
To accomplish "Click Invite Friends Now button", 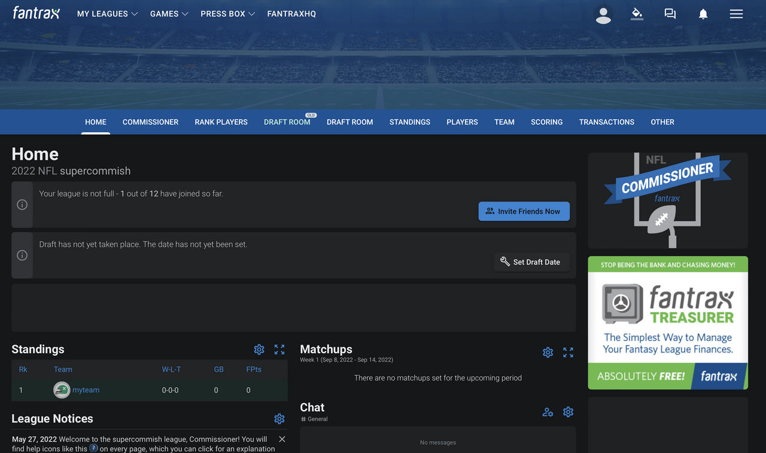I will coord(524,211).
